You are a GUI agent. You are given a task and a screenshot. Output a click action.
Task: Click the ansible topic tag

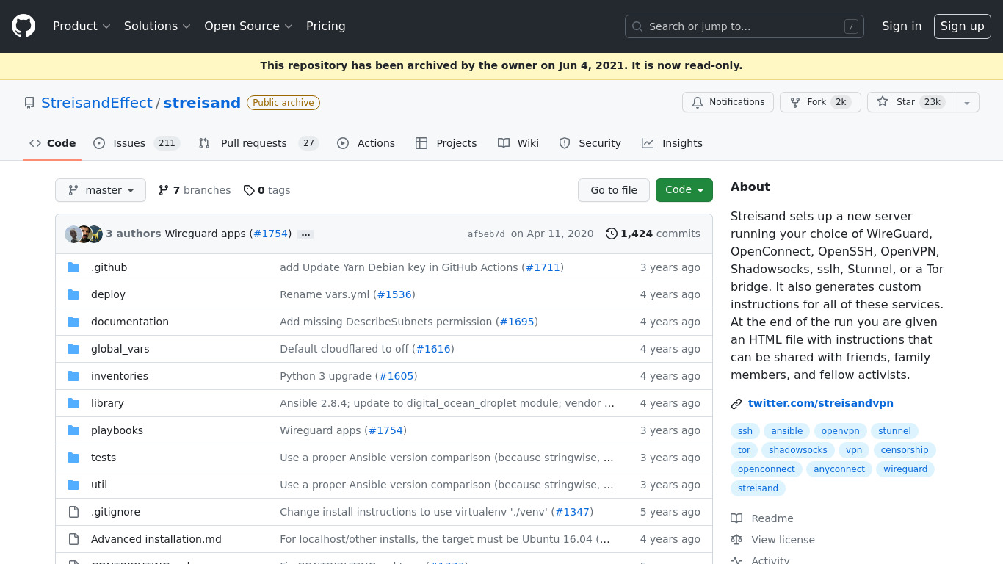tap(787, 431)
